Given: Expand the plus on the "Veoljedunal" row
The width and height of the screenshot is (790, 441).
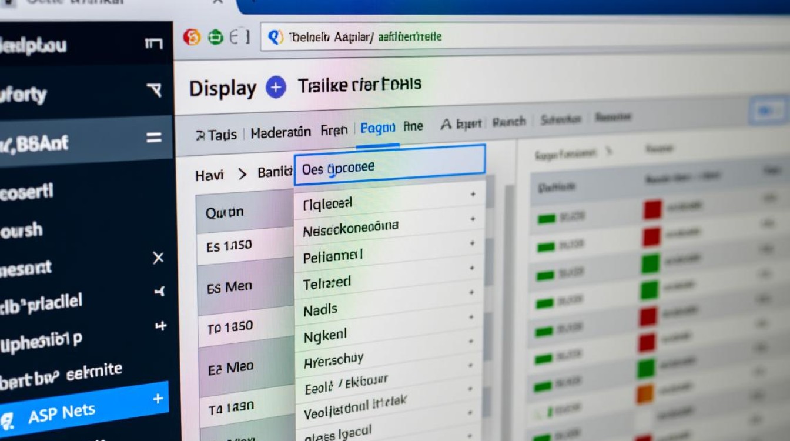Looking at the screenshot, I should coord(471,389).
